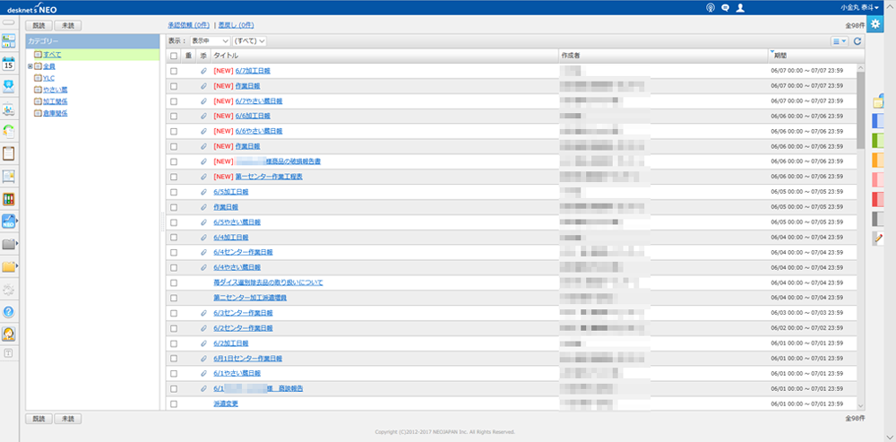Viewport: 896px width, 442px height.
Task: Click the top 既読 button
Action: [39, 27]
